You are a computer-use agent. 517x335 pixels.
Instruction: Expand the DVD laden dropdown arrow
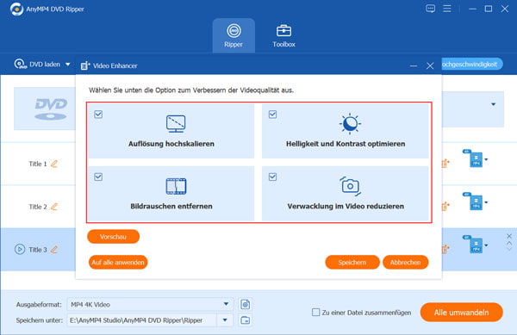(x=67, y=65)
